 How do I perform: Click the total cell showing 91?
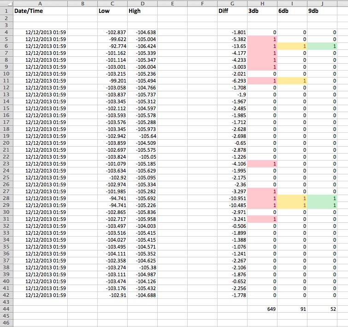point(292,309)
